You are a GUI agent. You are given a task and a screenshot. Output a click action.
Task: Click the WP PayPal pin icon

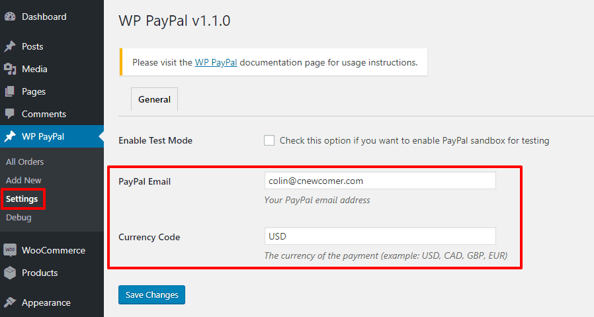click(x=10, y=136)
